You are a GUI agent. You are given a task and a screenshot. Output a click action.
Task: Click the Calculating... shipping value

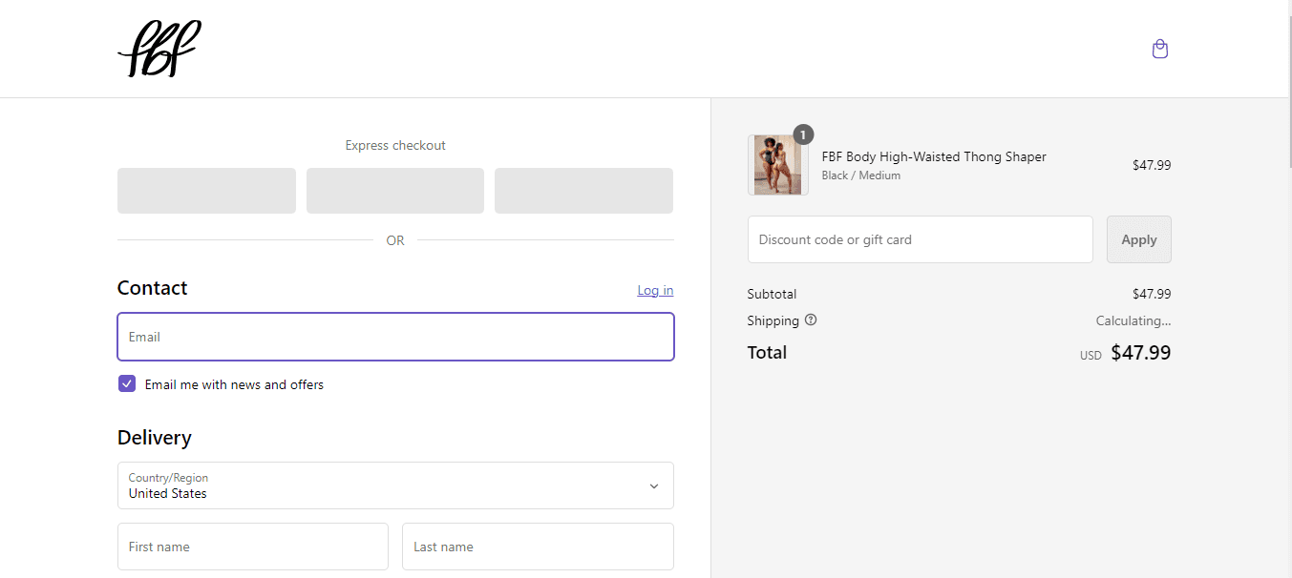pos(1133,320)
